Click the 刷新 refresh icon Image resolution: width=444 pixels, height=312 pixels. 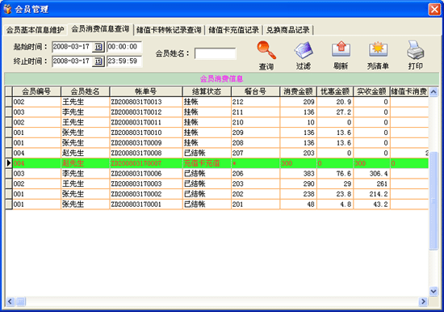pyautogui.click(x=341, y=50)
